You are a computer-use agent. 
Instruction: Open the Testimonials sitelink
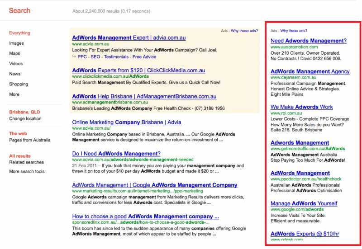pos(116,57)
